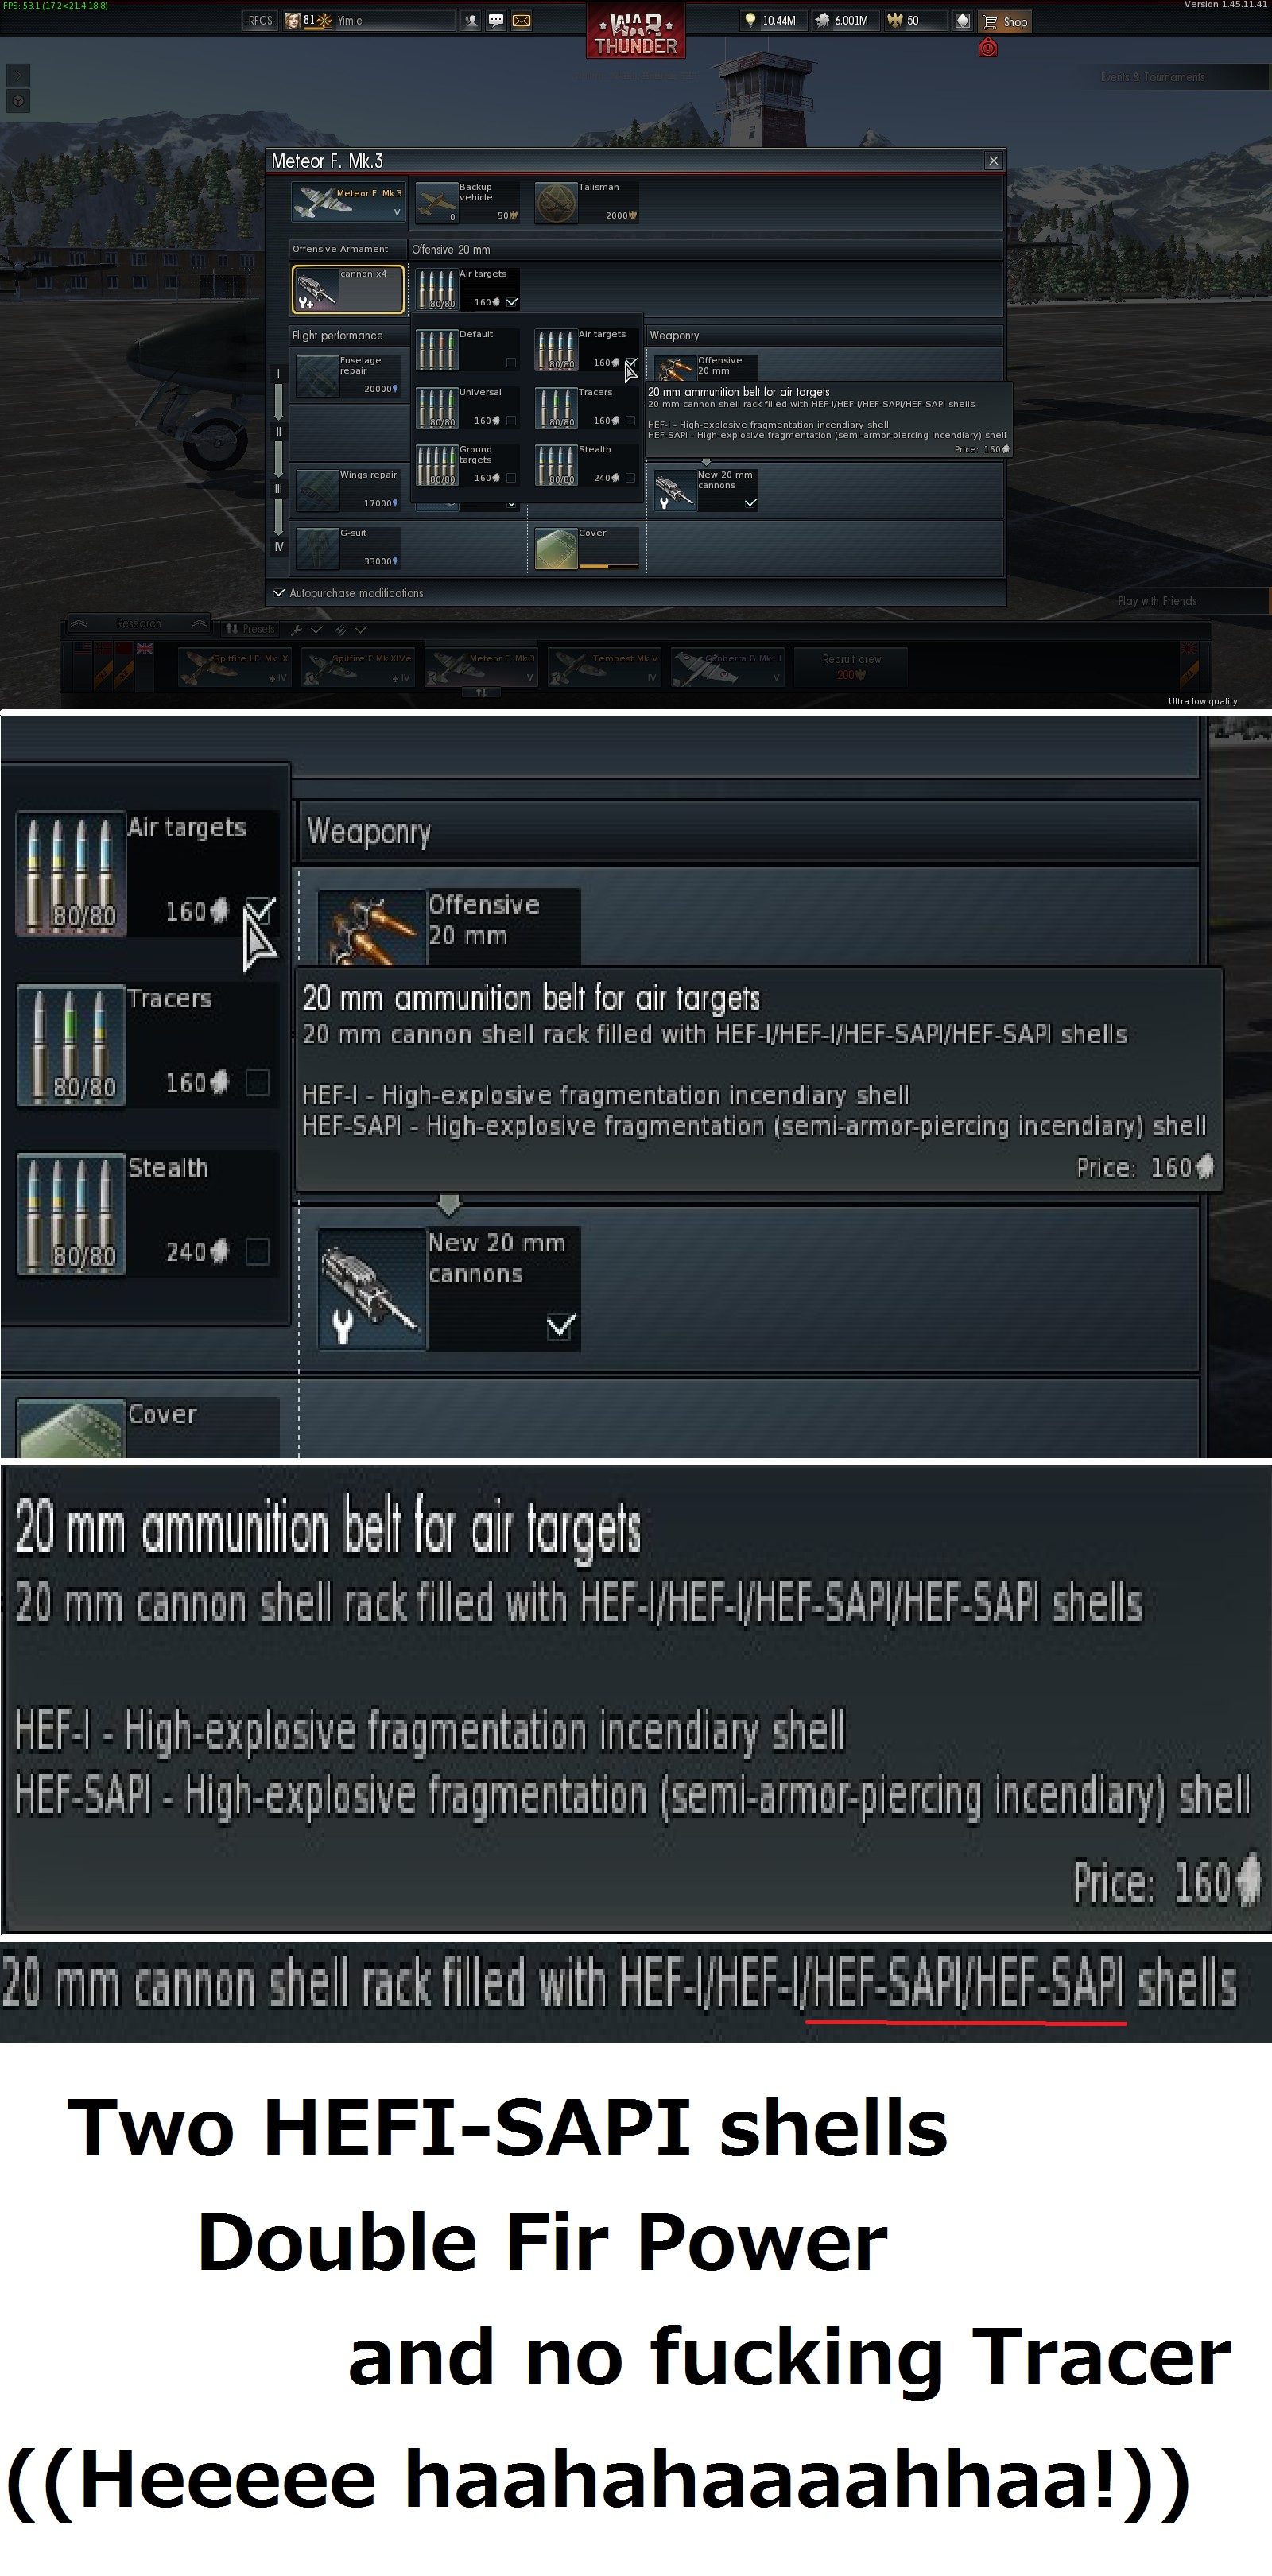Open Events & Tournaments tab
Viewport: 1272px width, 2576px height.
(1152, 77)
